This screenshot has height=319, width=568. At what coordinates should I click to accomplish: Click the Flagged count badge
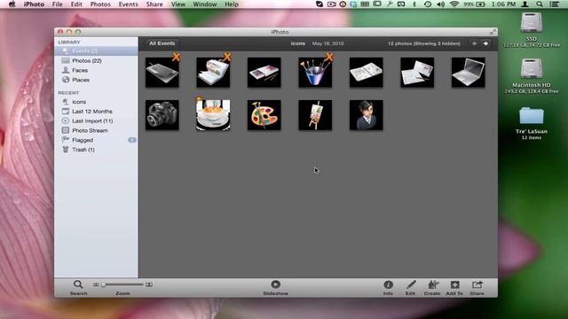click(x=132, y=140)
